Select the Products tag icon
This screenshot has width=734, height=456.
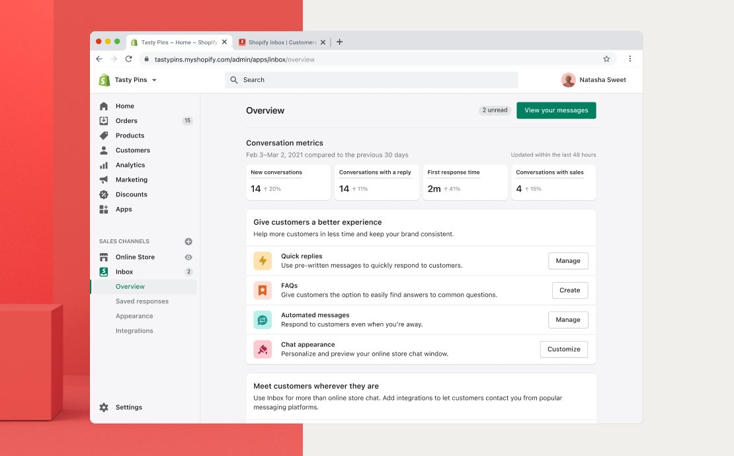pos(104,135)
